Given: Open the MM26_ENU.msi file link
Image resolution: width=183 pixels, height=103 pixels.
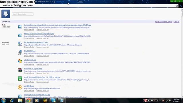Looking at the screenshot, I should tap(30, 51).
